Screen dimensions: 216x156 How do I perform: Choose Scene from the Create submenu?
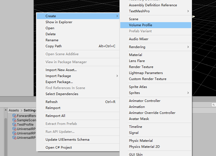(156, 19)
